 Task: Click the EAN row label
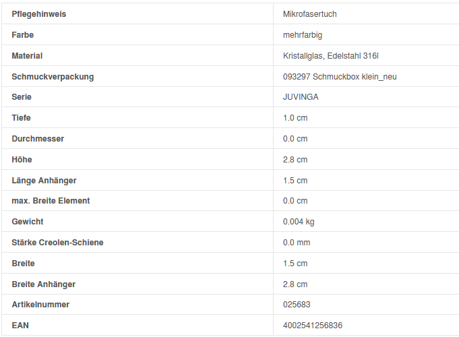(20, 326)
